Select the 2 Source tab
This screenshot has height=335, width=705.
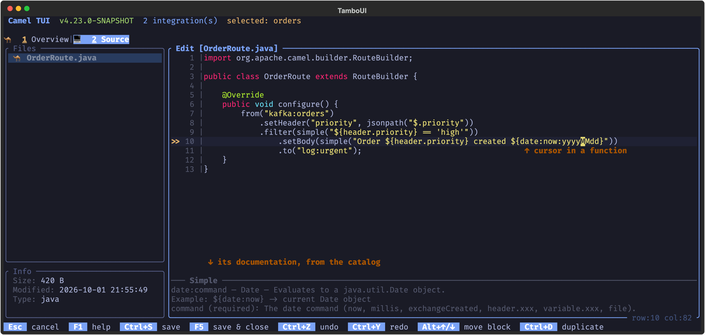pos(101,40)
